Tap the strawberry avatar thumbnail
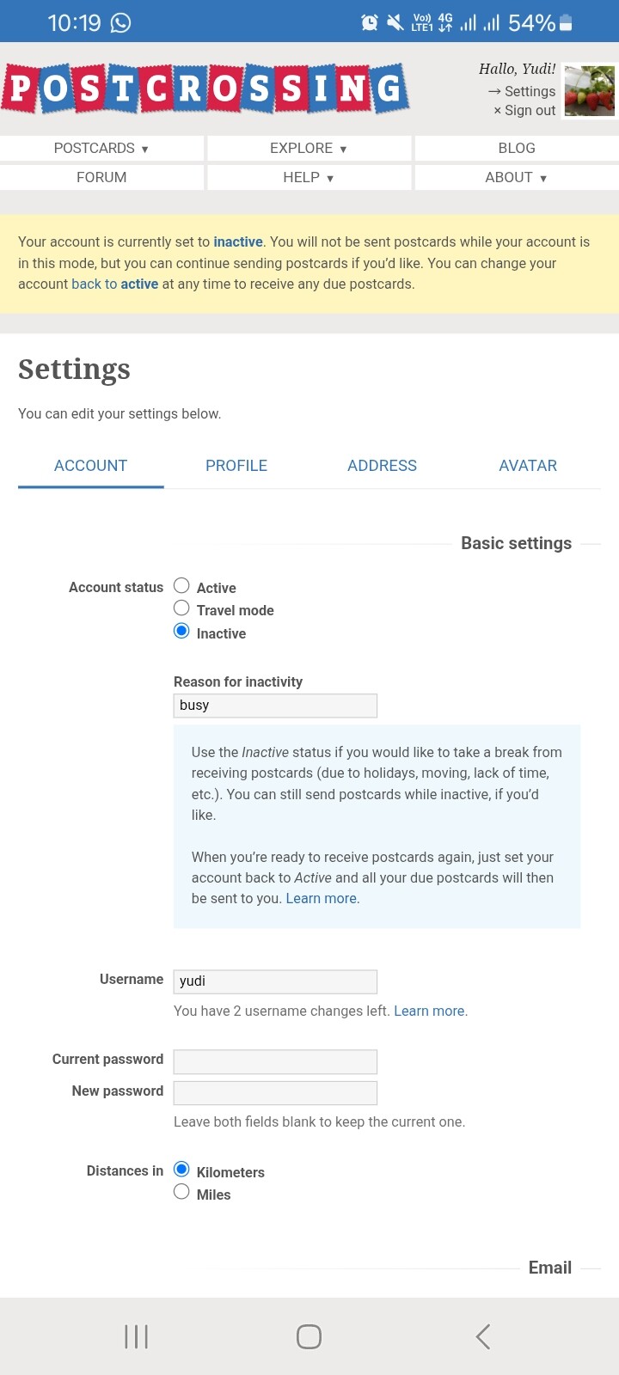Image resolution: width=619 pixels, height=1375 pixels. [590, 91]
